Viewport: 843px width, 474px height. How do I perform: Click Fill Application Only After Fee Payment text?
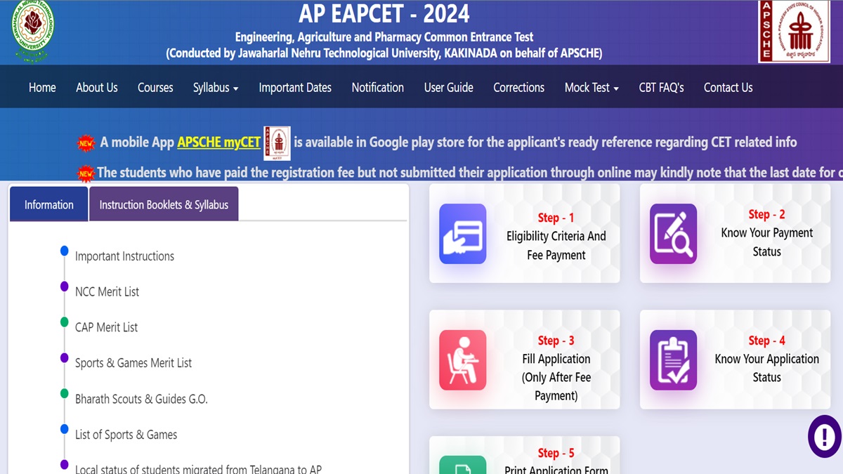click(x=556, y=377)
